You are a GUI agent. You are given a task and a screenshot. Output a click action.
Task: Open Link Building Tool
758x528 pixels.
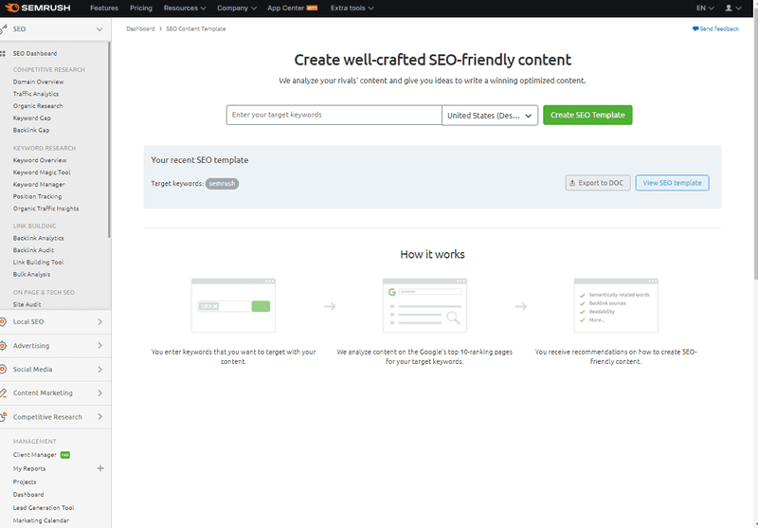click(38, 262)
